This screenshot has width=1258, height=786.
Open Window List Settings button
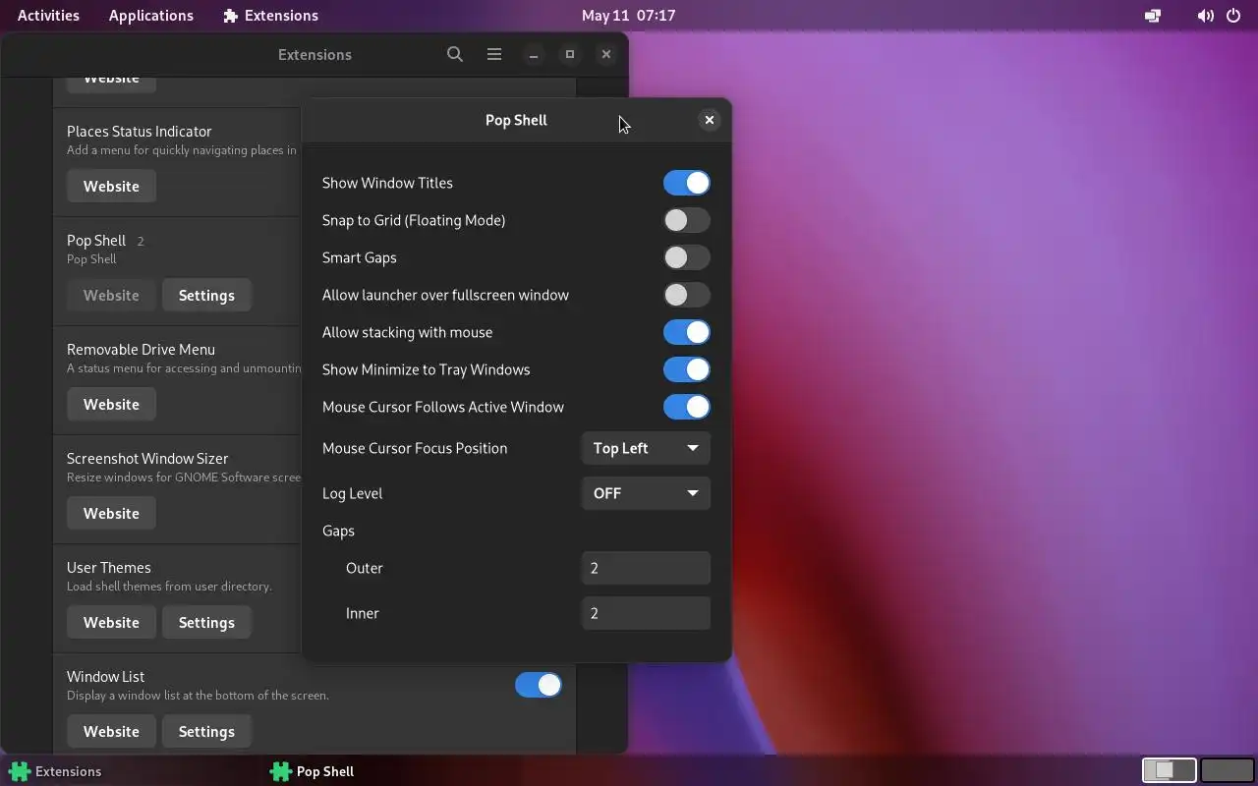tap(206, 731)
